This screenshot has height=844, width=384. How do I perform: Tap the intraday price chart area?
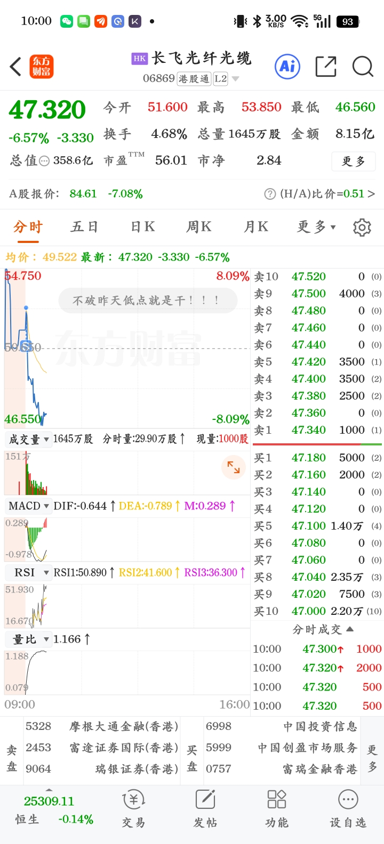click(127, 347)
